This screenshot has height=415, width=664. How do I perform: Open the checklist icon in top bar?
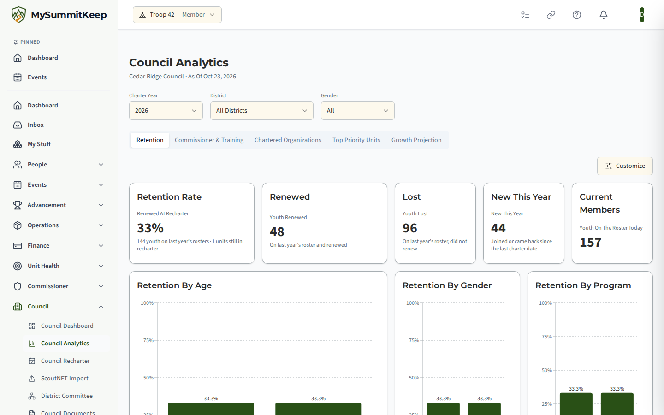pos(525,15)
